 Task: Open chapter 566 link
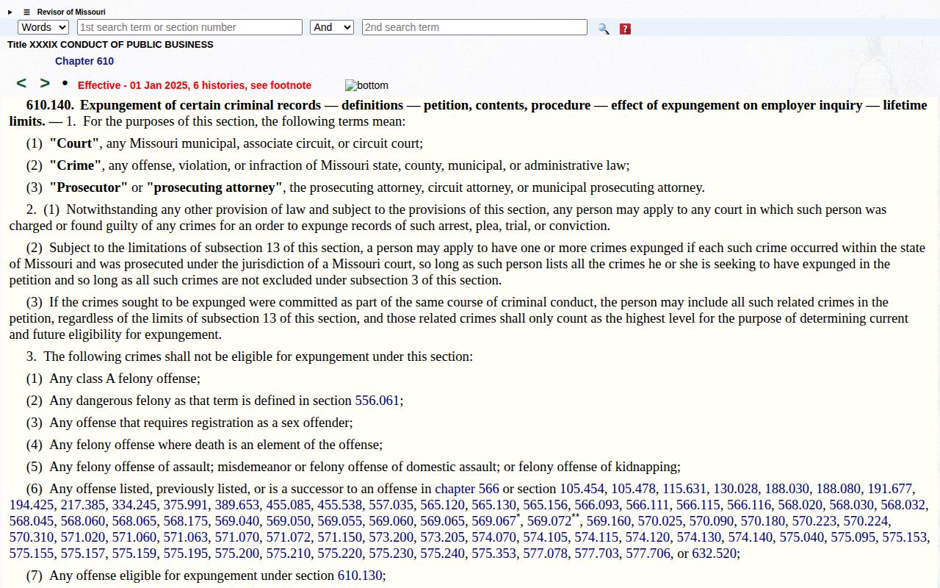click(467, 489)
